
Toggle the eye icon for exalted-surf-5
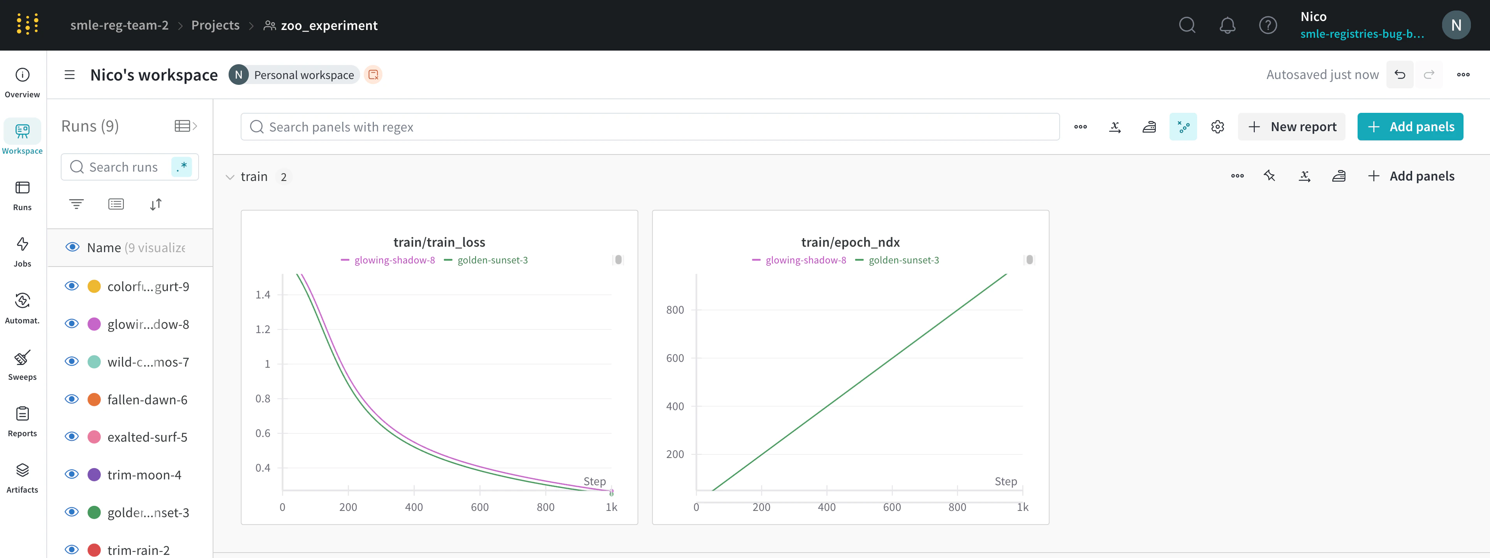tap(72, 436)
